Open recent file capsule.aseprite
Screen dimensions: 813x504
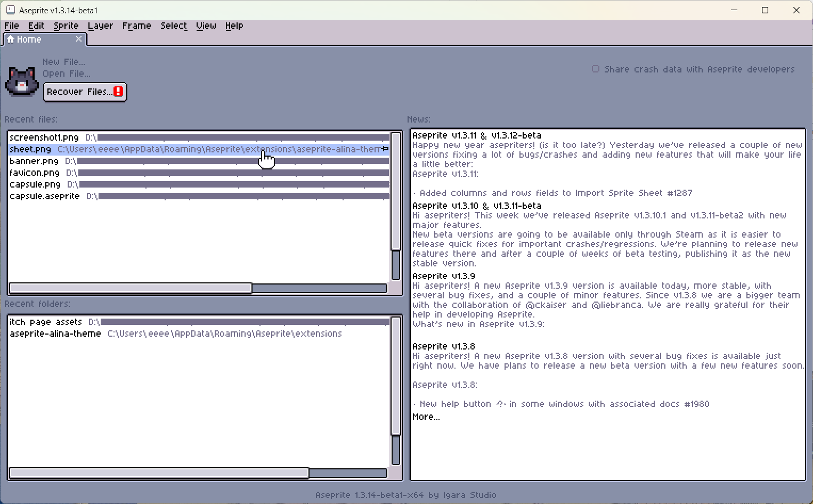pyautogui.click(x=199, y=196)
